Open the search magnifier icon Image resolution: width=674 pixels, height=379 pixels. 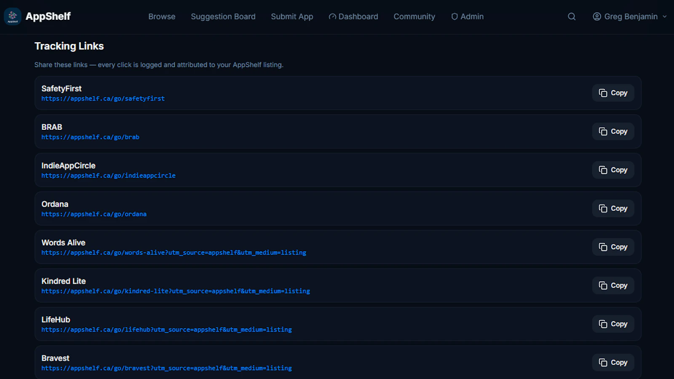pyautogui.click(x=572, y=16)
